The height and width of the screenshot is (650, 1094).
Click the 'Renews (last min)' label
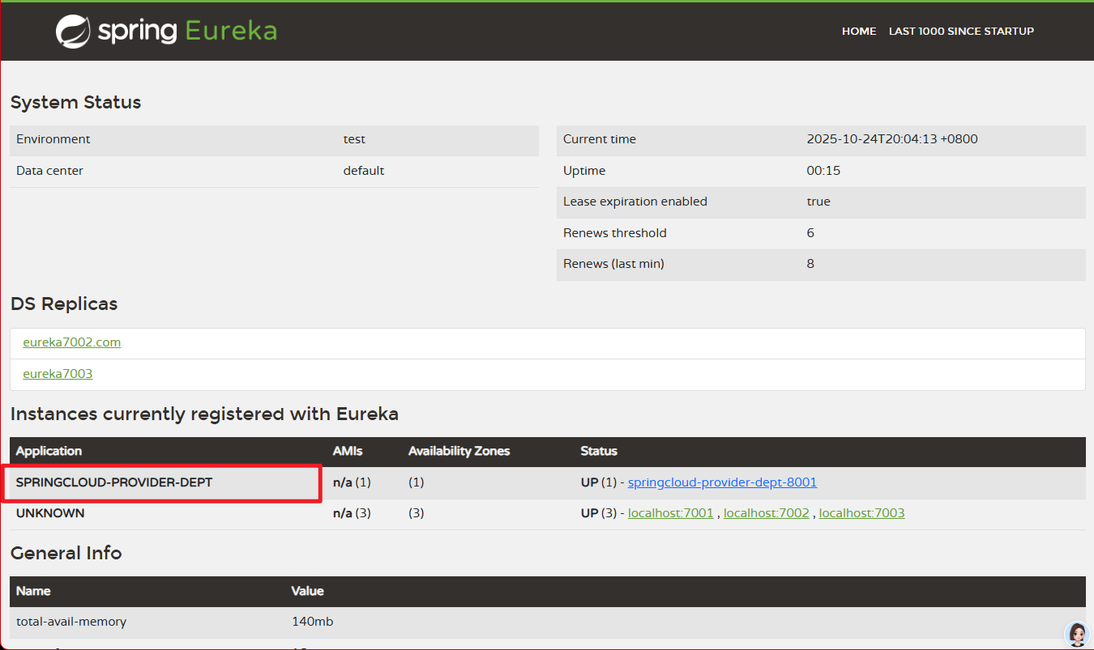point(613,264)
